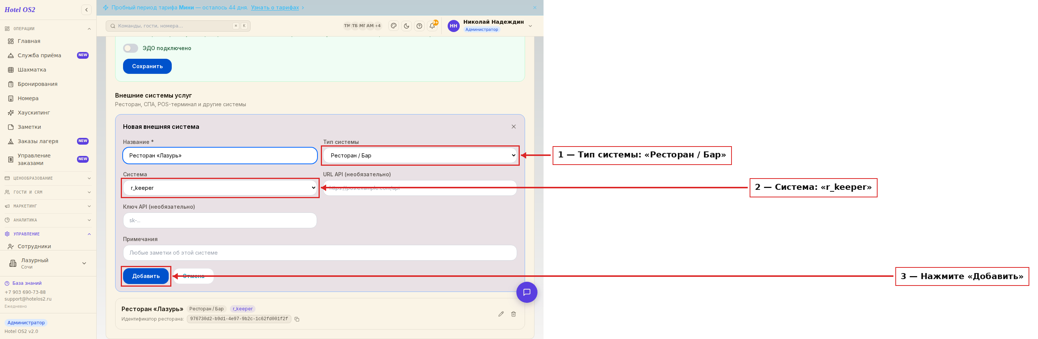Click the phone number +7 903 690-73-88
The image size is (1038, 339).
click(25, 292)
